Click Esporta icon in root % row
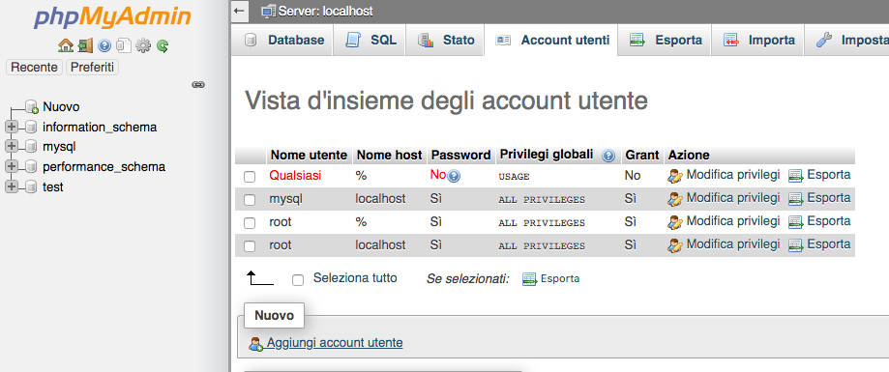 click(796, 222)
